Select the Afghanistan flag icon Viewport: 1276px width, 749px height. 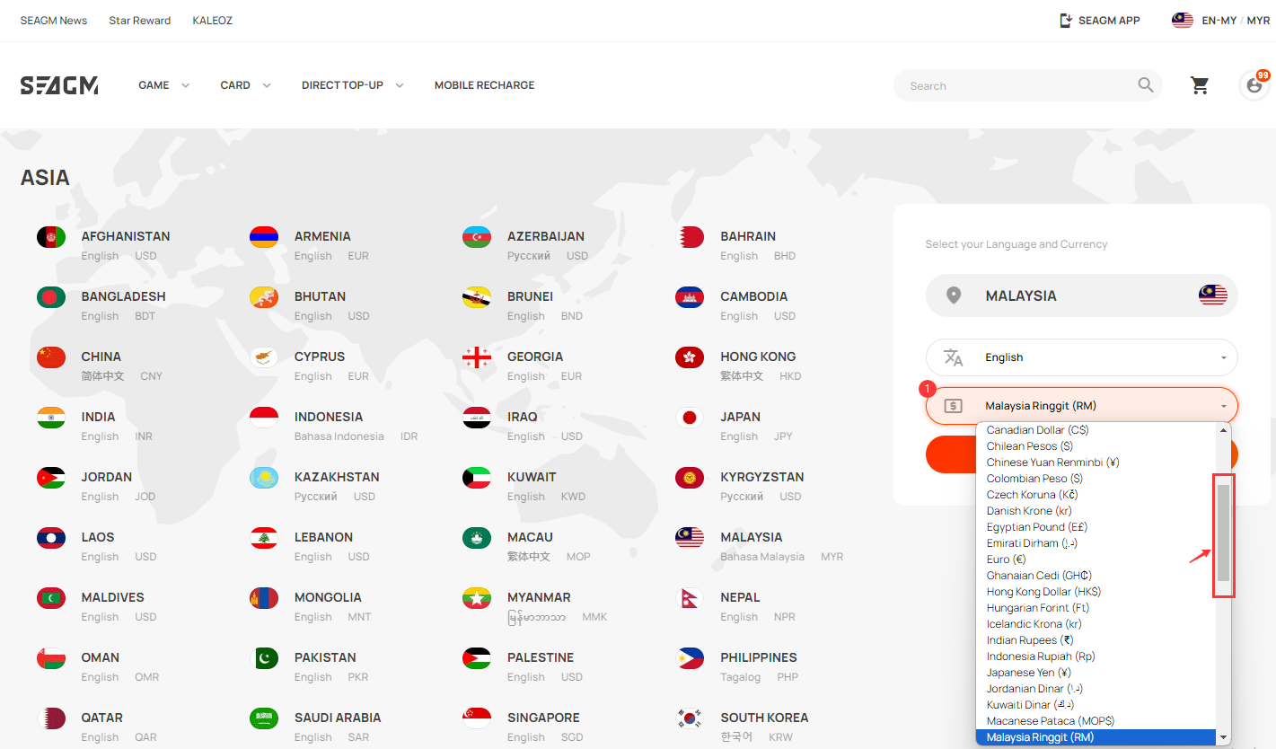51,237
